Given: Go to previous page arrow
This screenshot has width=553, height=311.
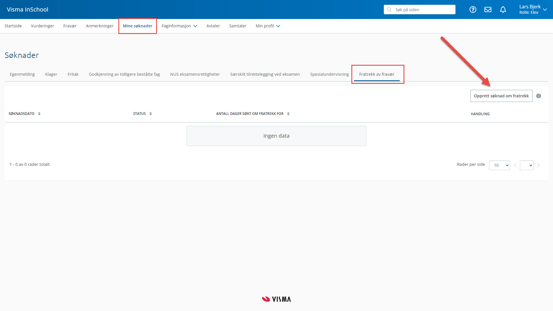Looking at the screenshot, I should [515, 165].
